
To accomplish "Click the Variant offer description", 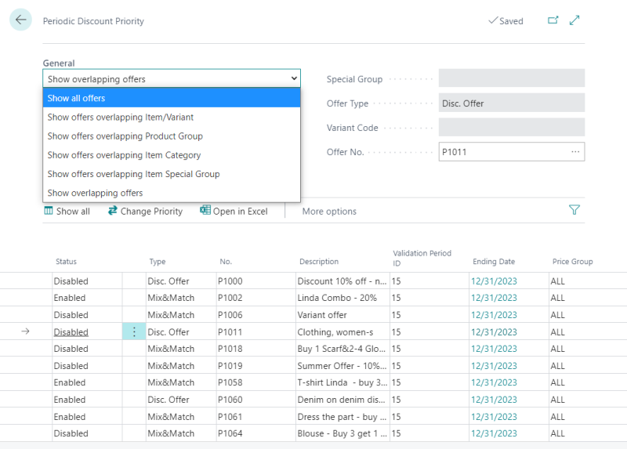I will 322,315.
